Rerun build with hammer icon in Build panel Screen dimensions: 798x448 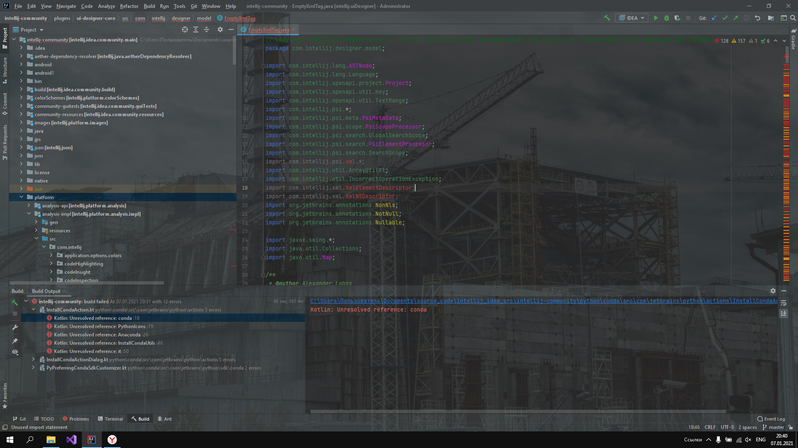tap(15, 302)
